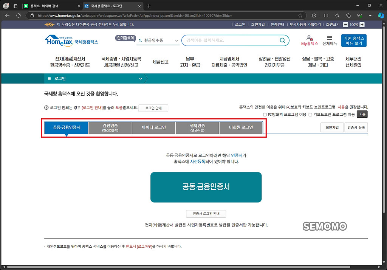Click the 로그인 breadcrumb menu icon

click(49, 79)
